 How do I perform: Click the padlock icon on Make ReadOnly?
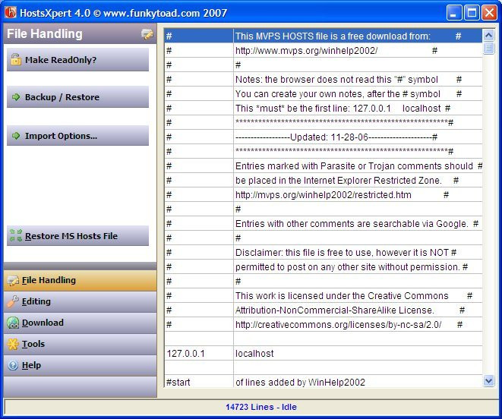(x=16, y=59)
